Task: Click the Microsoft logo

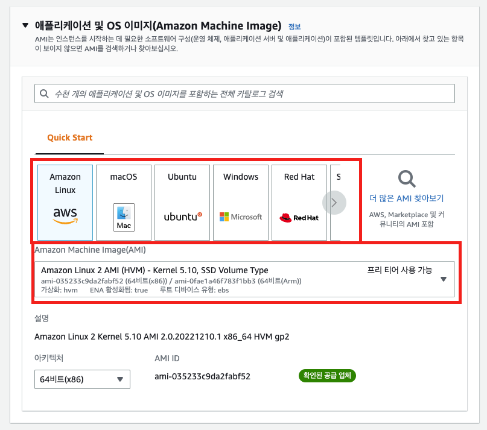Action: click(241, 217)
